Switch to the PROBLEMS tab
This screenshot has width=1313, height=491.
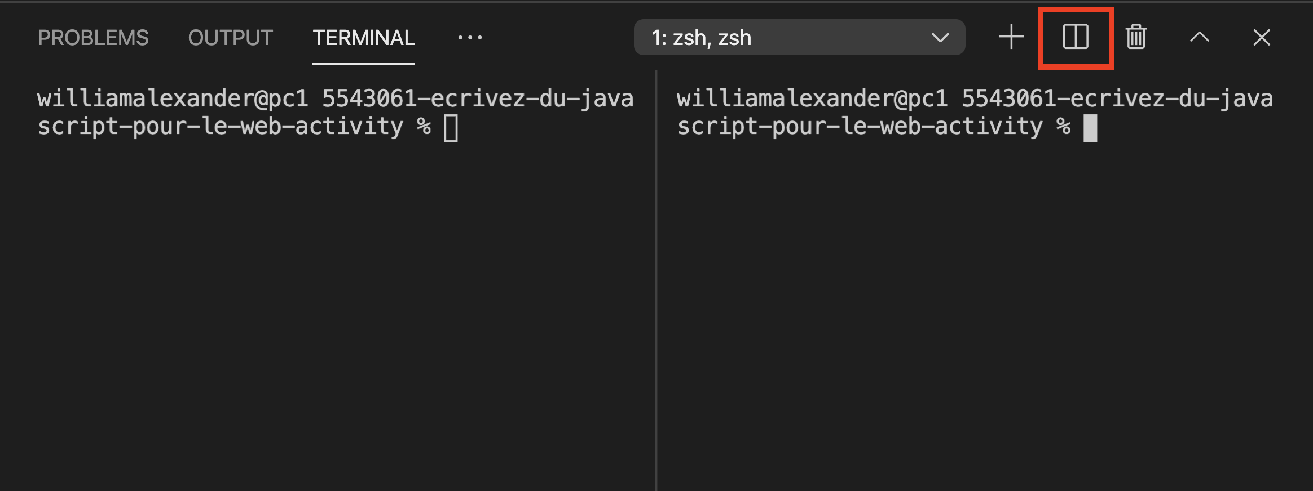92,37
